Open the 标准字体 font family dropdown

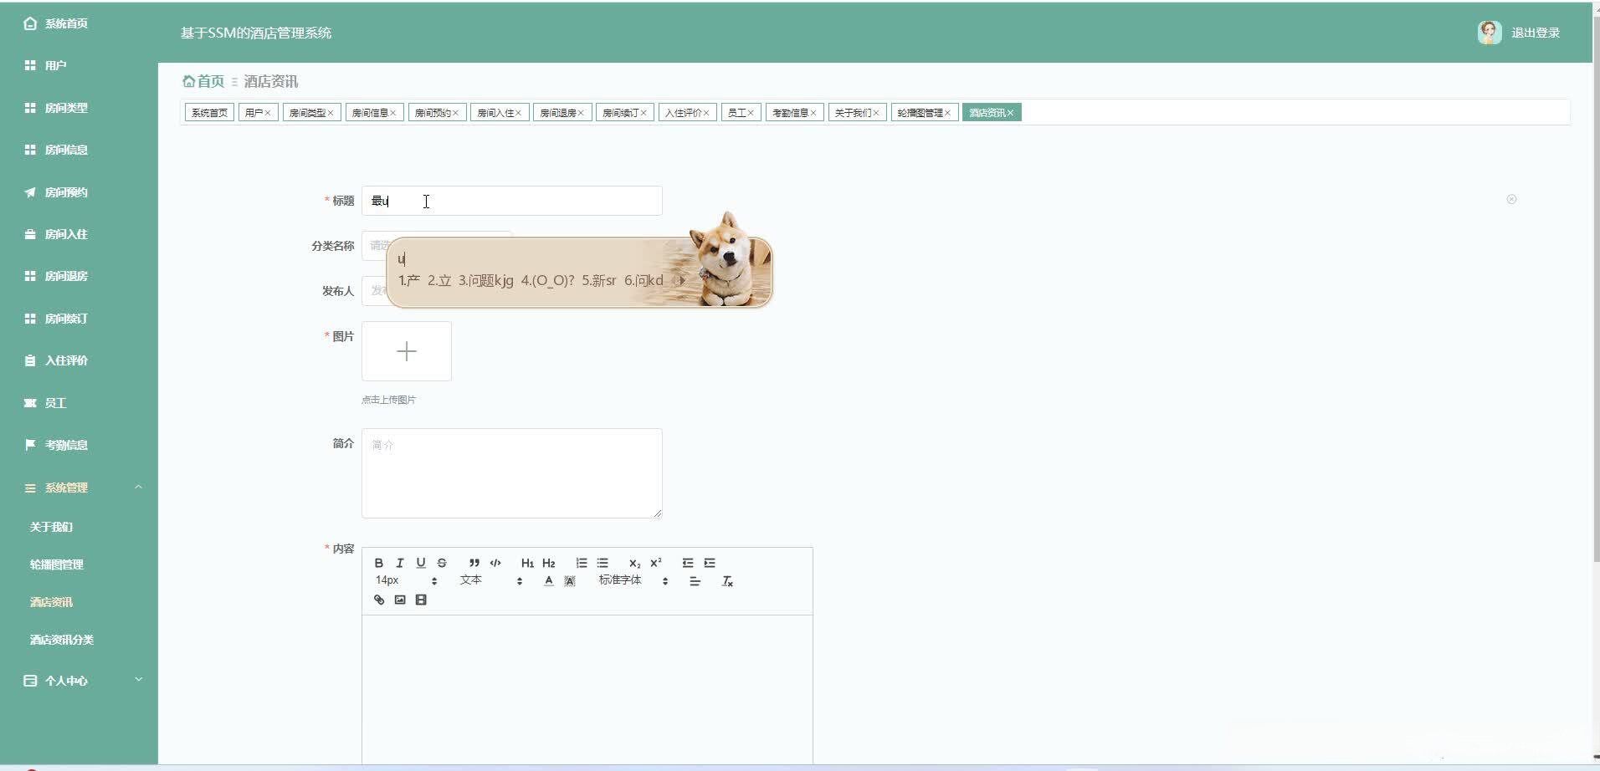633,580
